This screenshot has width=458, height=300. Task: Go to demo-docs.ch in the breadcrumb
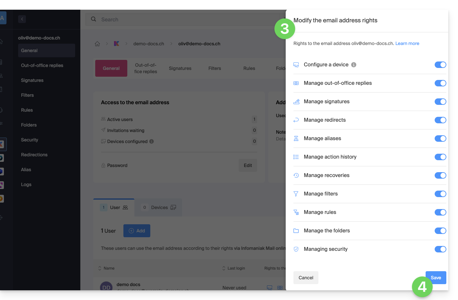pyautogui.click(x=149, y=44)
